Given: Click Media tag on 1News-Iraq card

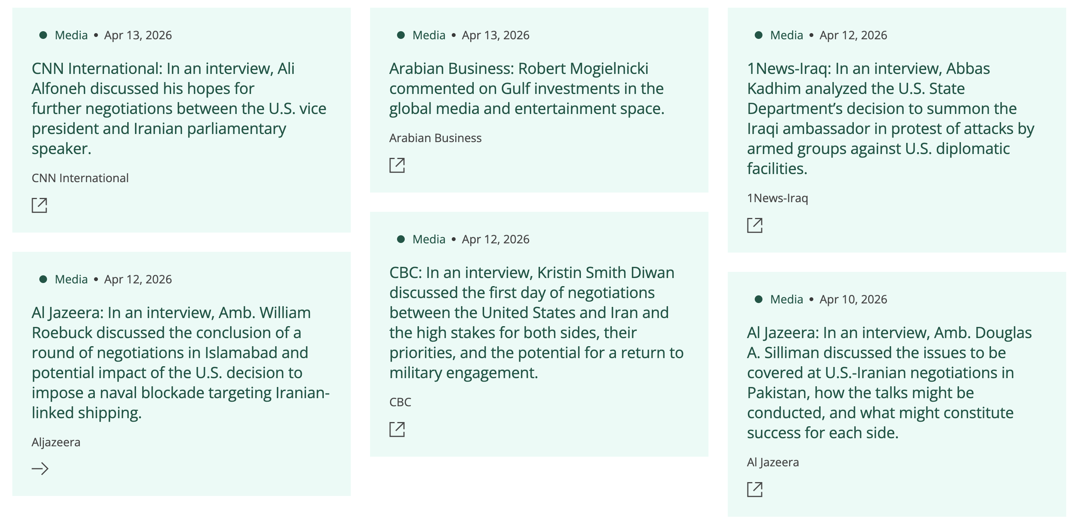Looking at the screenshot, I should tap(786, 35).
